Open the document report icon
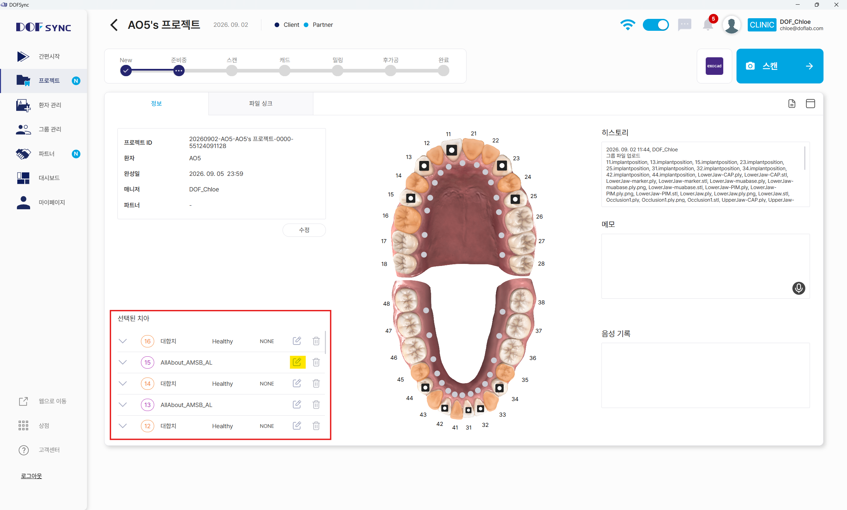This screenshot has height=510, width=847. (x=791, y=103)
